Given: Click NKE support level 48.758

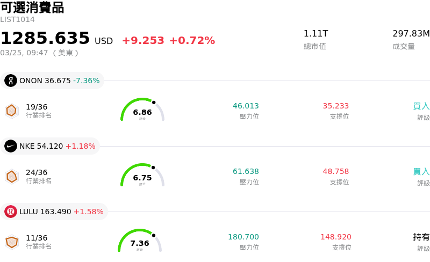Looking at the screenshot, I should [335, 172].
